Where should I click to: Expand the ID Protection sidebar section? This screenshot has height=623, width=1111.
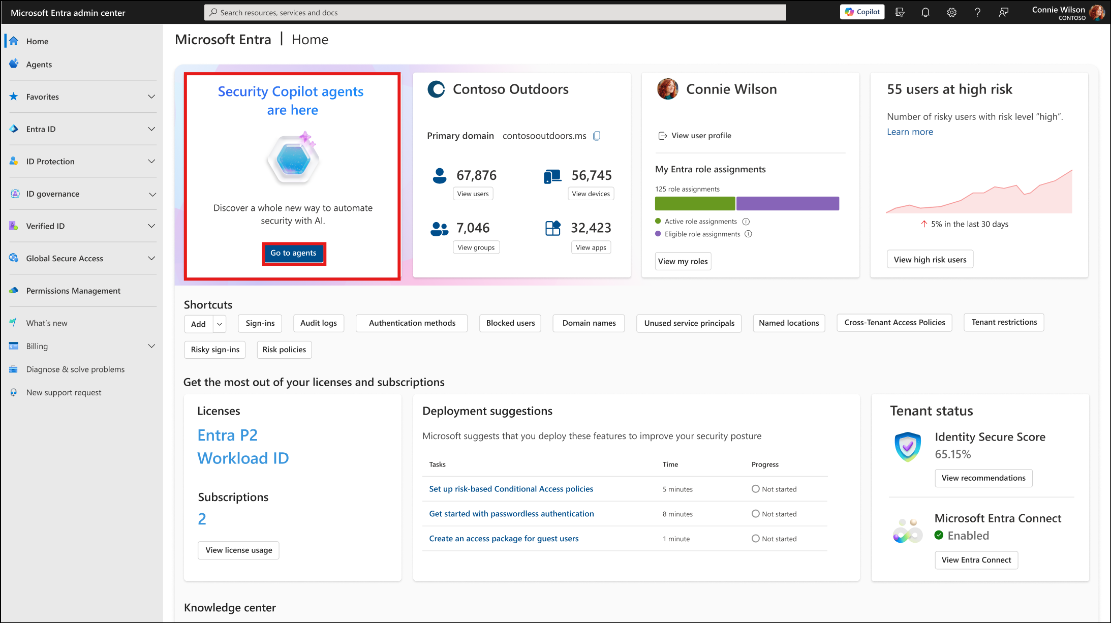click(151, 162)
